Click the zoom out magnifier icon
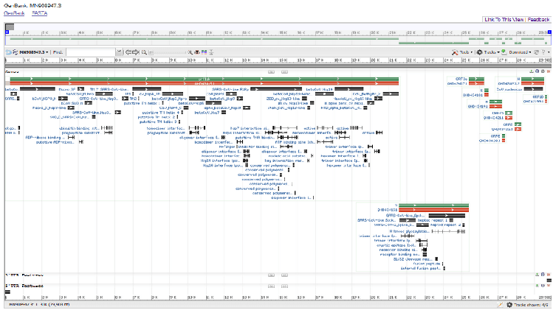This screenshot has width=553, height=310. [x=144, y=52]
